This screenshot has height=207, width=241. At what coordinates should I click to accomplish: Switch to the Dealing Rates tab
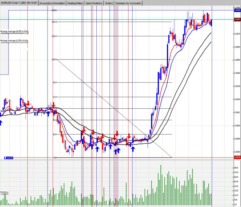(75, 3)
